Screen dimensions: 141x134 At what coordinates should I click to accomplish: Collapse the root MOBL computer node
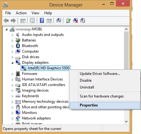tap(7, 29)
